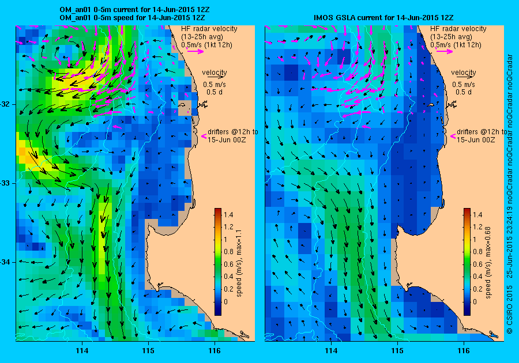Click the 1.4 tick on left colorbar
The width and height of the screenshot is (519, 363).
(228, 214)
